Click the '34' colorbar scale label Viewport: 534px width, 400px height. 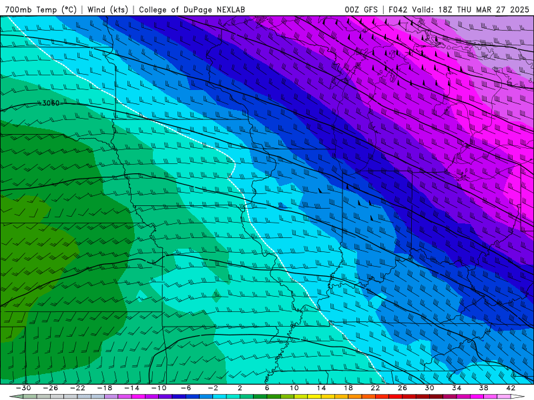(x=457, y=388)
